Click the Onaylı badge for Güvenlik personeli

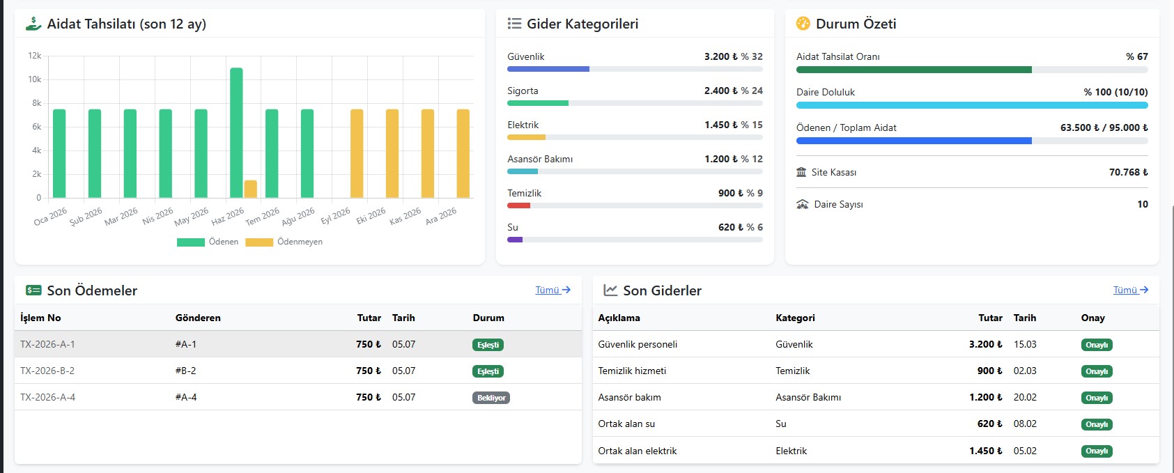coord(1097,345)
